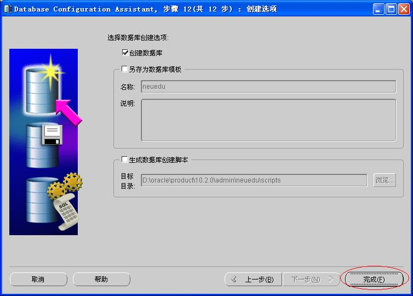Screen dimensions: 413x296
Task: Close the Database Configuration Assistant window
Action: 404,9
